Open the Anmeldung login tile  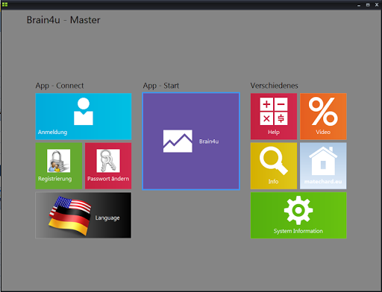point(84,116)
